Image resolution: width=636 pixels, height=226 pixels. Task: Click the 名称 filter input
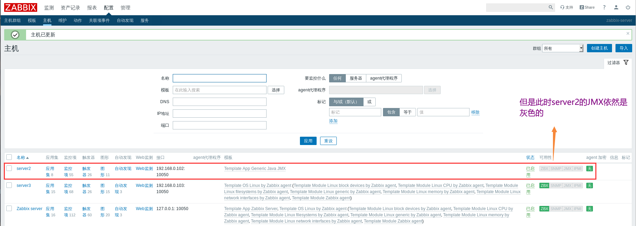click(x=220, y=78)
